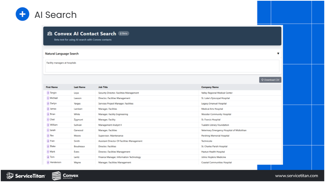Click company Tualatin Library Foundation
This screenshot has width=325, height=182.
tap(215, 125)
